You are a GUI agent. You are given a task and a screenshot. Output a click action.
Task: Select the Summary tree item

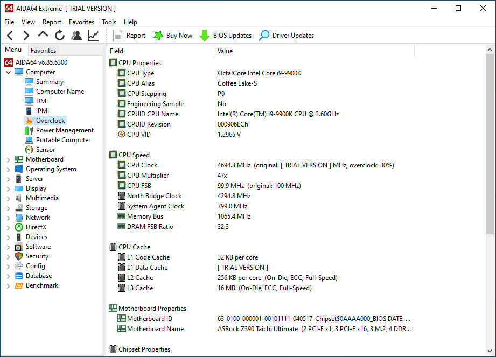point(50,82)
